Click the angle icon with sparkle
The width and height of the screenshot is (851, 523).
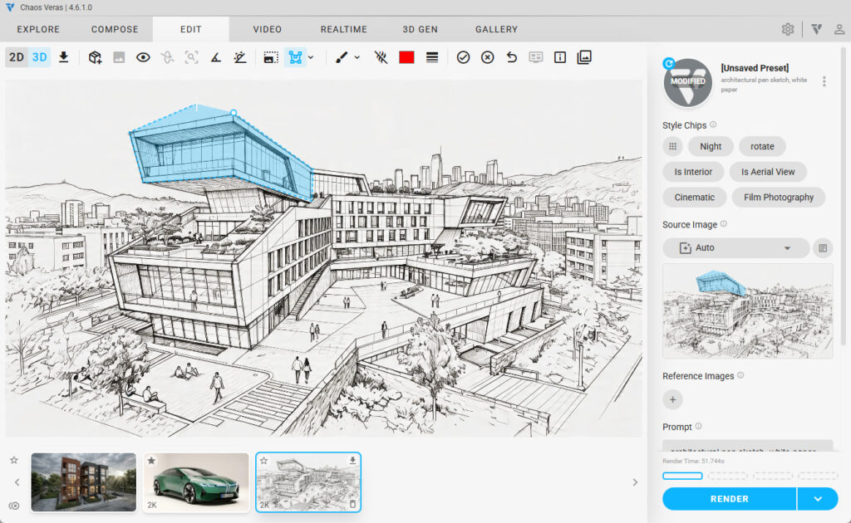240,57
